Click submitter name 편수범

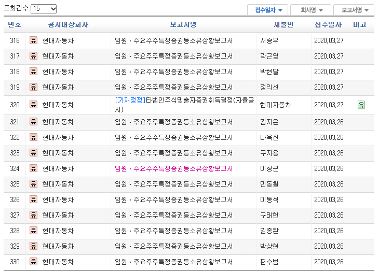tap(269, 262)
